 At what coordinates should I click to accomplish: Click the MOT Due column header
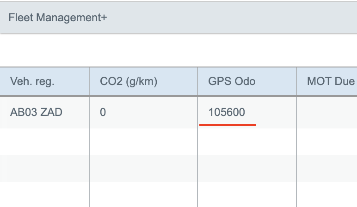[x=331, y=82]
